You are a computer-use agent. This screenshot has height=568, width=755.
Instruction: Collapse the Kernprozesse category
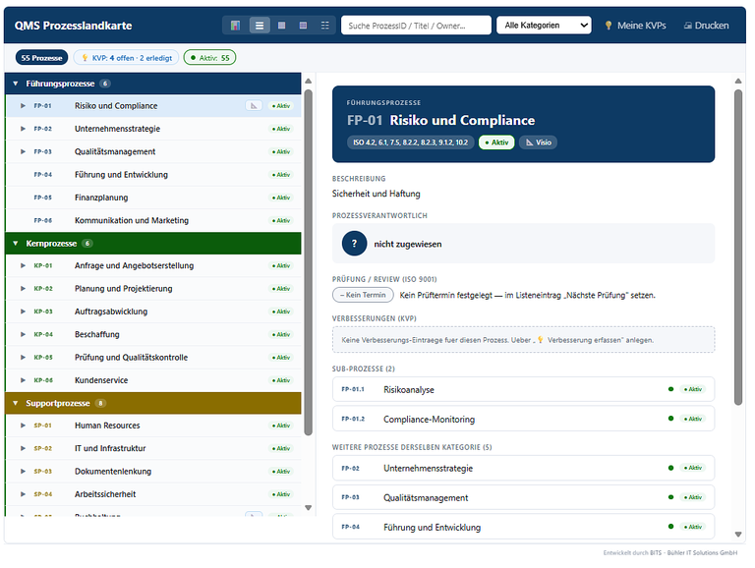16,244
